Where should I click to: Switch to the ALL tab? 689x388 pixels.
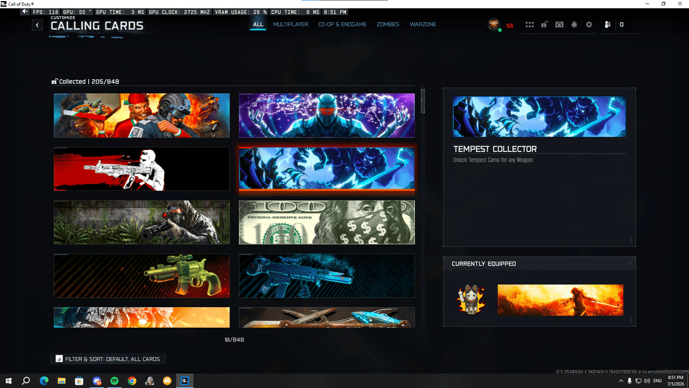pos(258,24)
